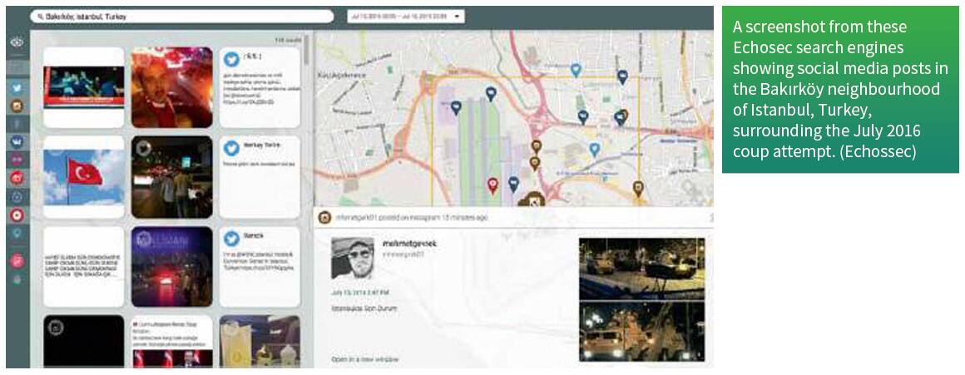Select the red map pin
The height and width of the screenshot is (375, 965).
coord(492,185)
